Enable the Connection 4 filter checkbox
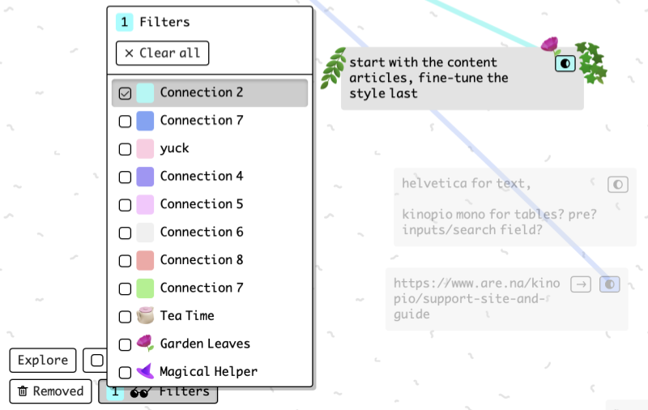This screenshot has width=648, height=410. click(x=125, y=177)
